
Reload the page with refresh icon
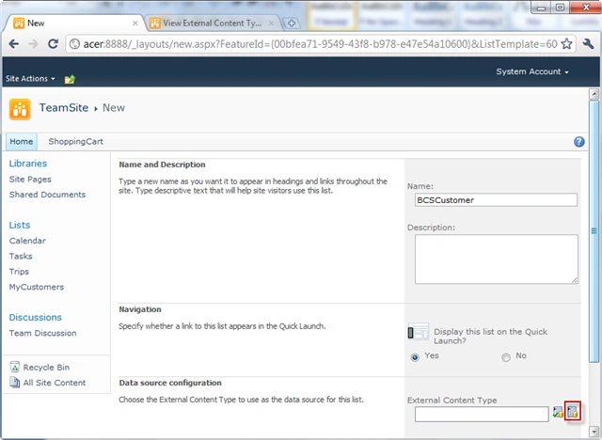(x=53, y=44)
